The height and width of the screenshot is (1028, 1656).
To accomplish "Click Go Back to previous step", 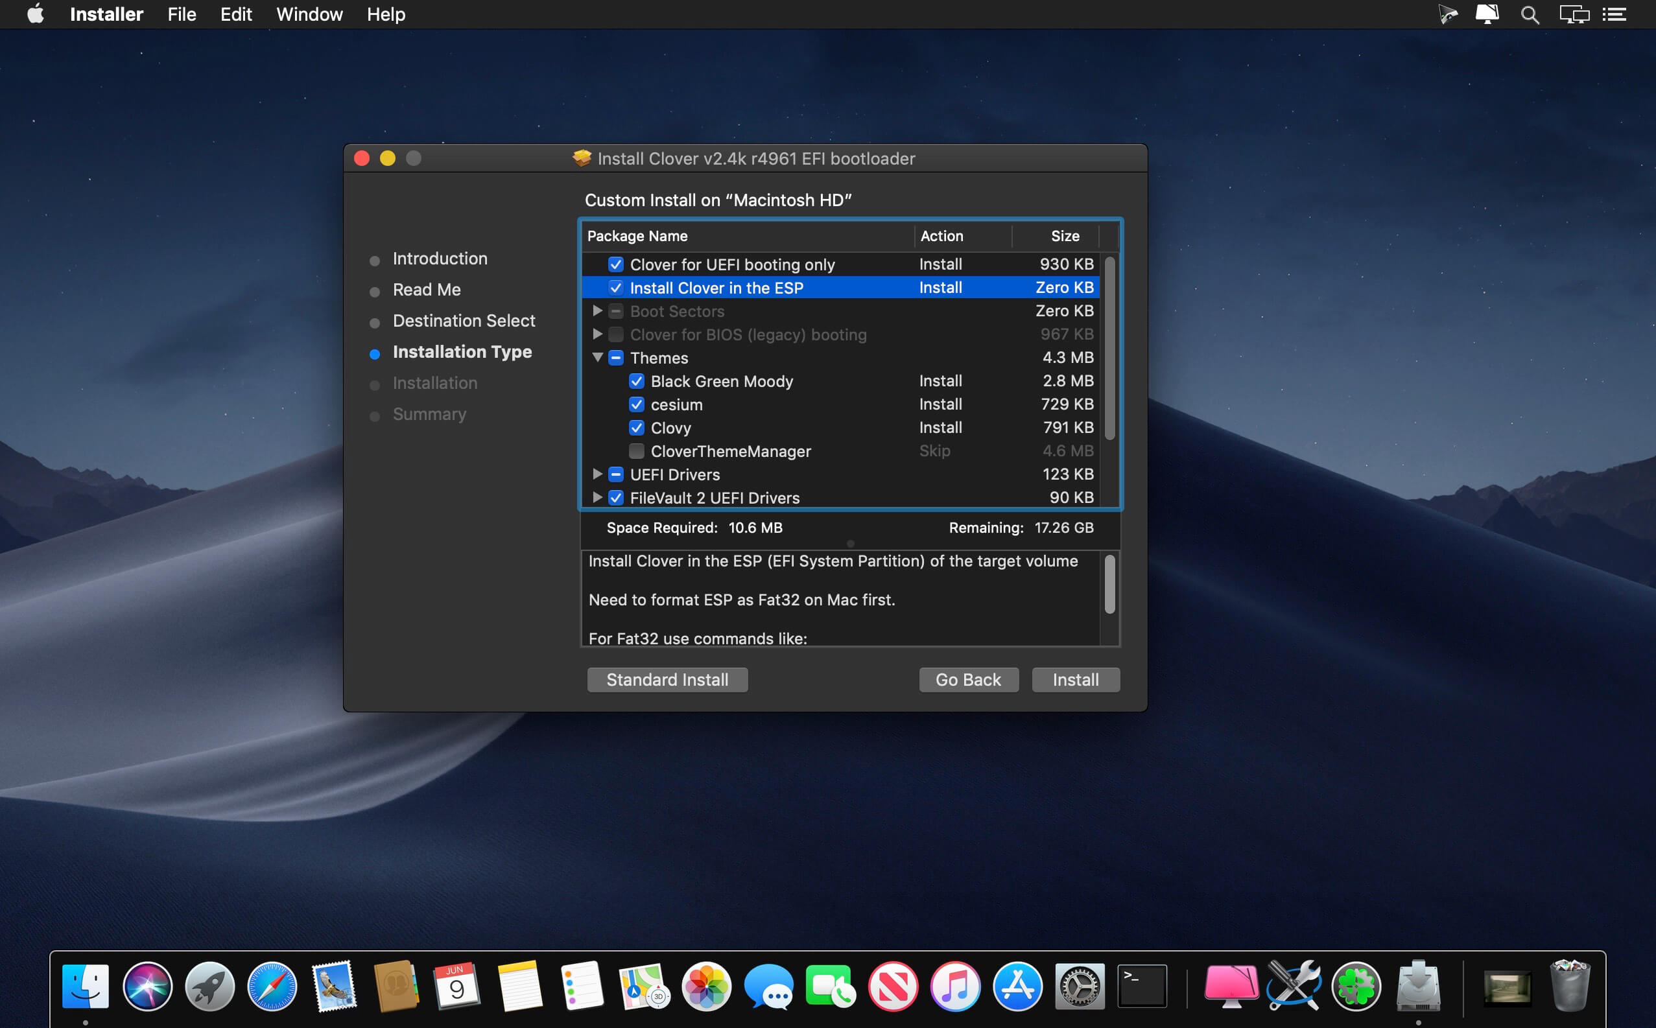I will coord(968,679).
